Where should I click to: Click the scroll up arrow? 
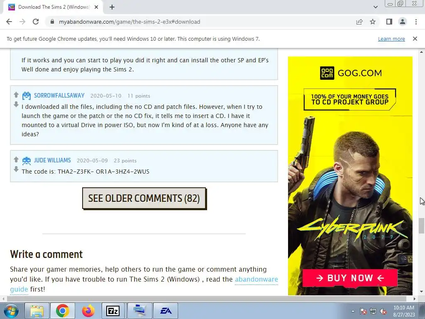(421, 52)
